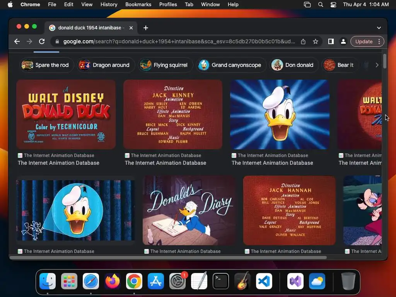Open the History menu
Viewport: 396px width, 297px height.
tap(109, 5)
